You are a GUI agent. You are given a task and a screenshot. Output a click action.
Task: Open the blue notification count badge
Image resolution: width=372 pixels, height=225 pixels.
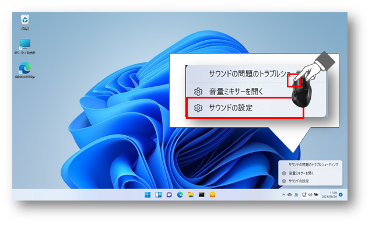pos(341,195)
